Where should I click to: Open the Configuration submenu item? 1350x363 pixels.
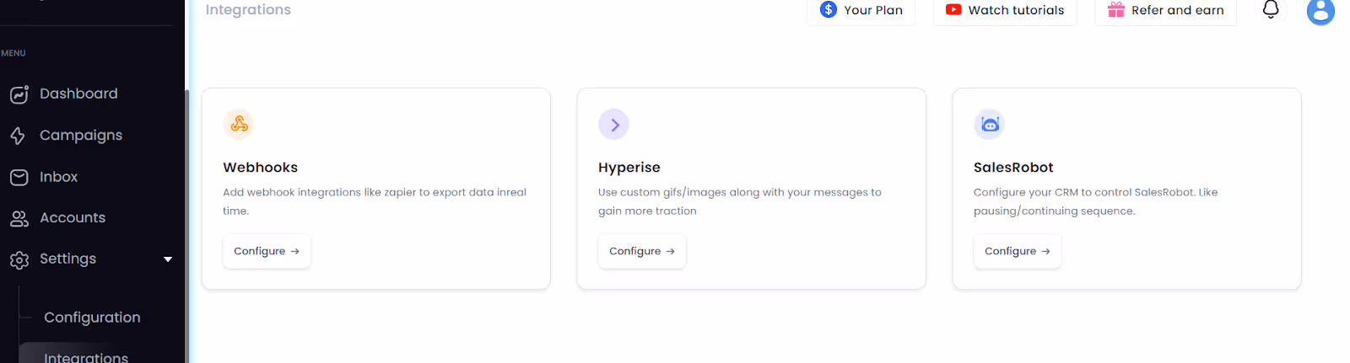click(x=92, y=318)
